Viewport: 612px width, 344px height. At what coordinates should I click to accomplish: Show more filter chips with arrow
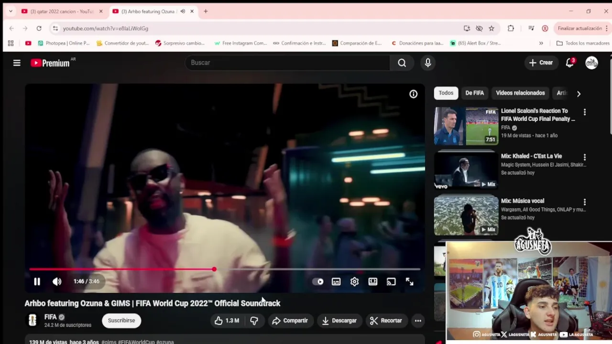(579, 94)
